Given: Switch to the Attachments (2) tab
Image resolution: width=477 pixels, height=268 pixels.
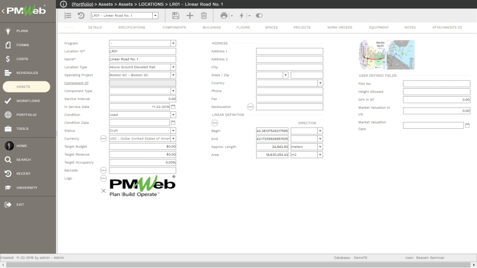Looking at the screenshot, I should 447,27.
